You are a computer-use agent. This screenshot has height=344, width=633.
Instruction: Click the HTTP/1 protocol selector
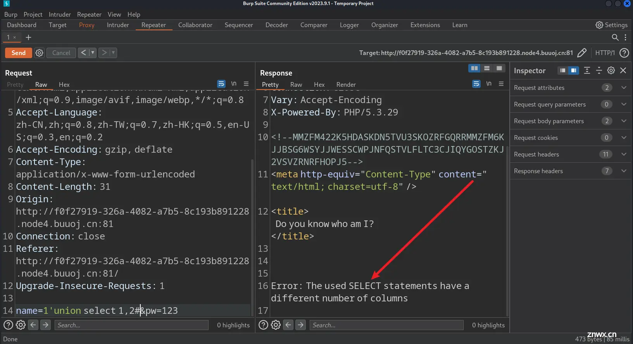pyautogui.click(x=605, y=53)
